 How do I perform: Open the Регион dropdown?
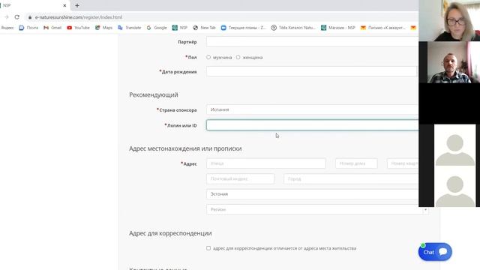(317, 209)
